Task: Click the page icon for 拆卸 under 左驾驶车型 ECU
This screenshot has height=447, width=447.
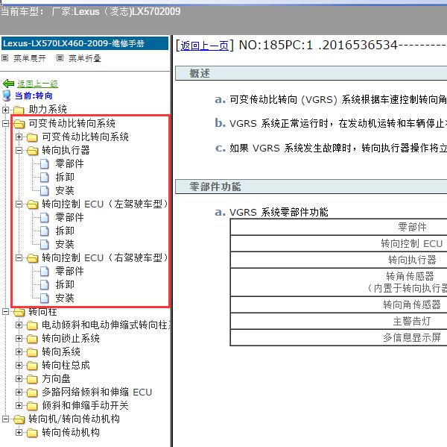Action: pyautogui.click(x=45, y=231)
